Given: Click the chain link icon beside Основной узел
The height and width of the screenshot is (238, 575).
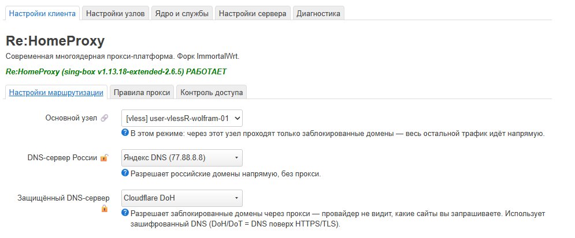Looking at the screenshot, I should 104,118.
